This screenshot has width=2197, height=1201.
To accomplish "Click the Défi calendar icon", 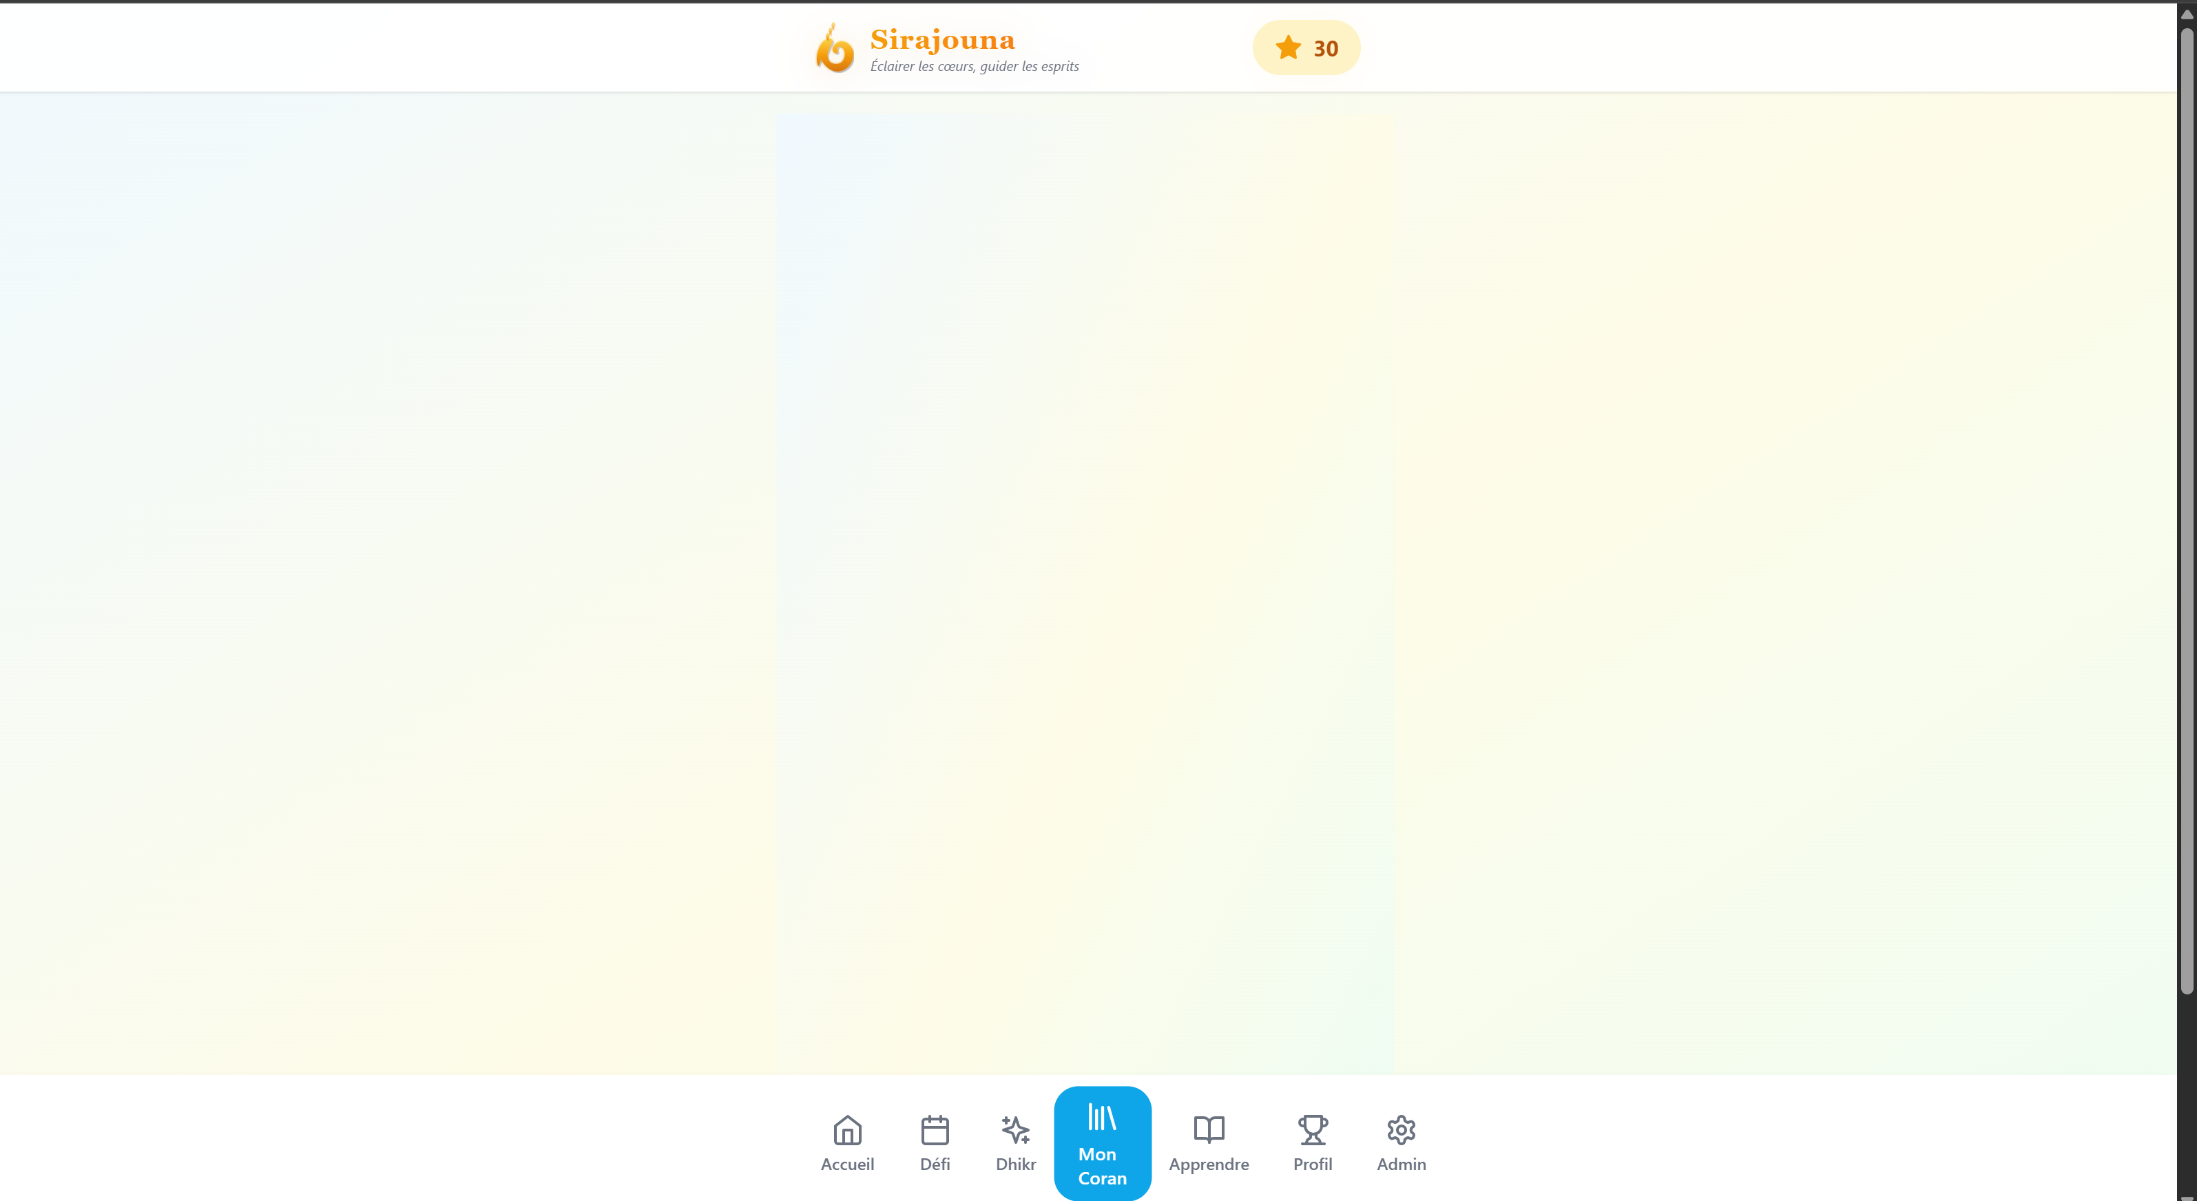I will coord(935,1130).
